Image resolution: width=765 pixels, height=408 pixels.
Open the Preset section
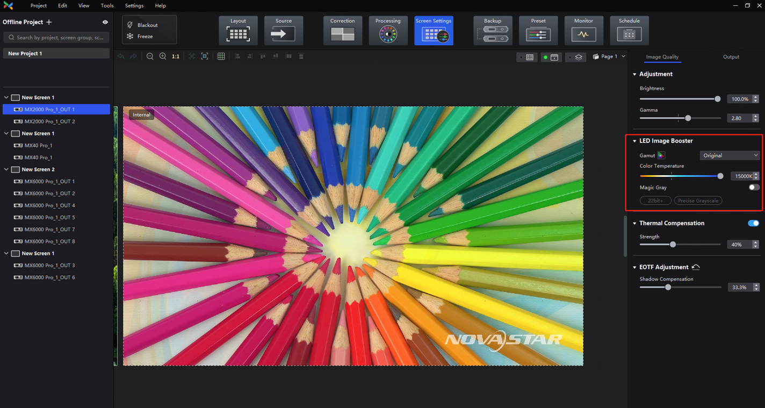[538, 30]
